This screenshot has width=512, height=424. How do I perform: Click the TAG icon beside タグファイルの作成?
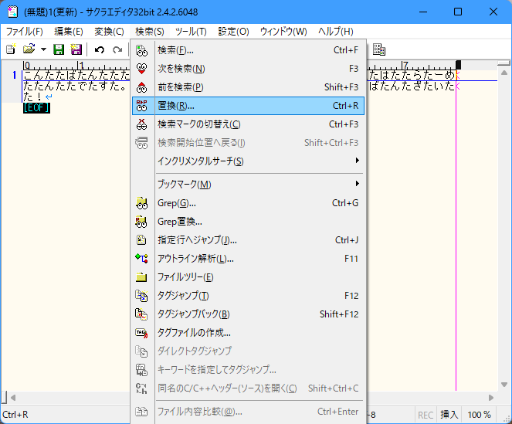click(142, 333)
